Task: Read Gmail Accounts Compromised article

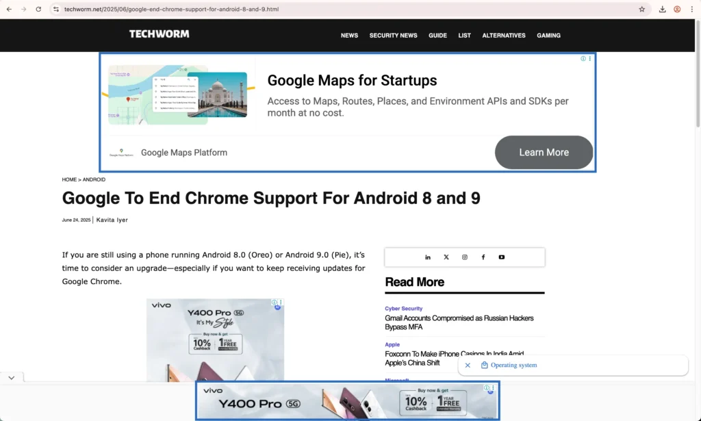Action: [459, 322]
